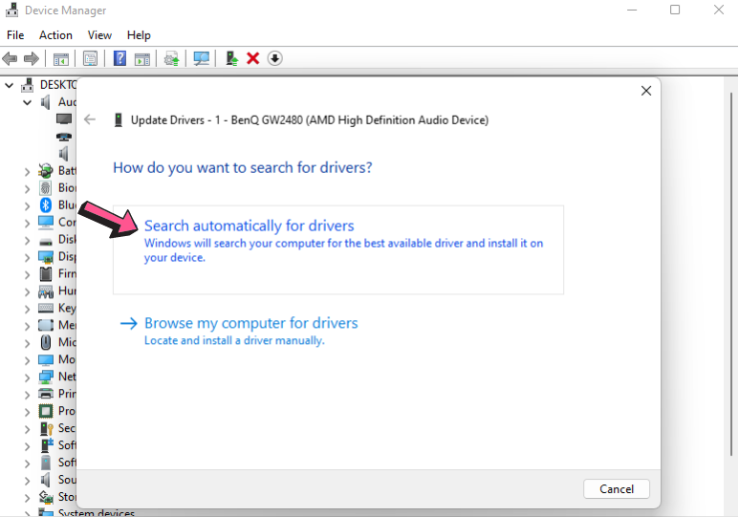This screenshot has width=739, height=517.
Task: Minimize the Device Manager window
Action: (632, 10)
